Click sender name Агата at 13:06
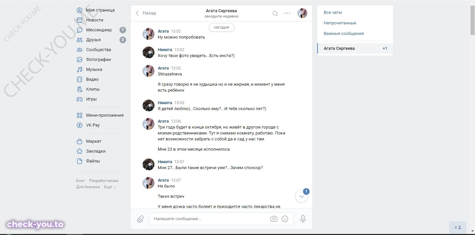 click(x=163, y=121)
